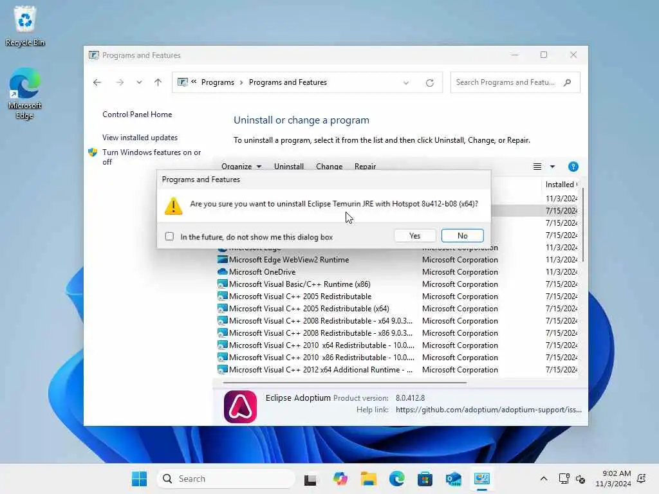Screen dimensions: 659x494
Task: Open the Windows Start menu
Action: point(139,479)
